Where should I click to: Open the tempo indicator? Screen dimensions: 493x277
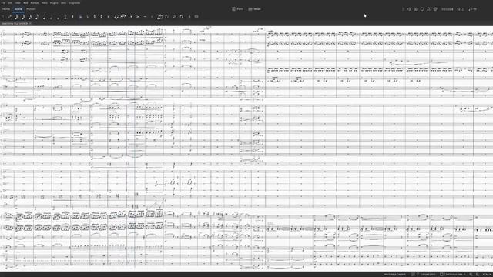tap(473, 9)
